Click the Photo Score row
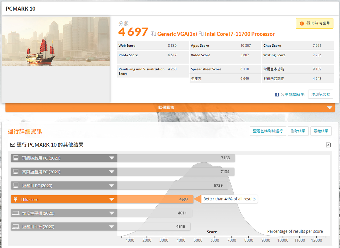This screenshot has width=340, height=248. [153, 57]
